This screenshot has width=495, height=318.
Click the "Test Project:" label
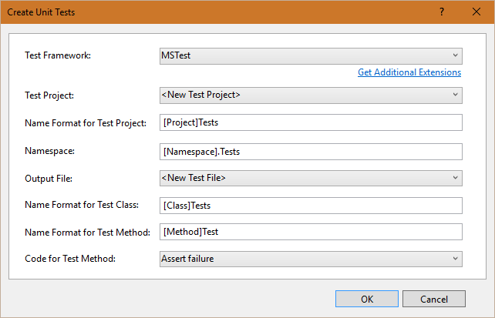pyautogui.click(x=51, y=95)
